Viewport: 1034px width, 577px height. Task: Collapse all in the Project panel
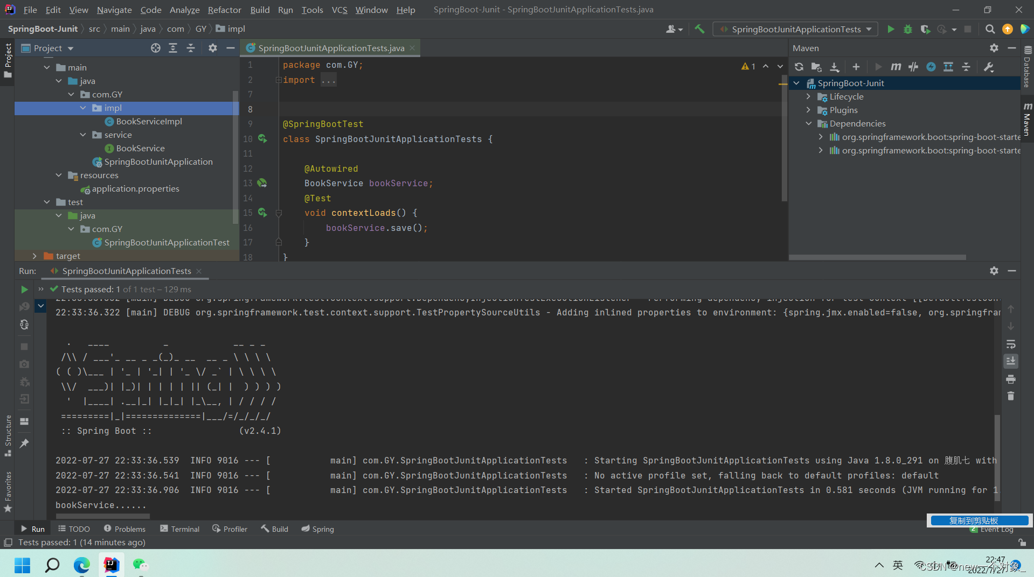click(191, 48)
